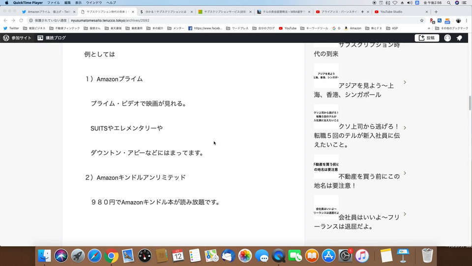Open the YouTube bookmark
The image size is (472, 266).
pyautogui.click(x=288, y=29)
